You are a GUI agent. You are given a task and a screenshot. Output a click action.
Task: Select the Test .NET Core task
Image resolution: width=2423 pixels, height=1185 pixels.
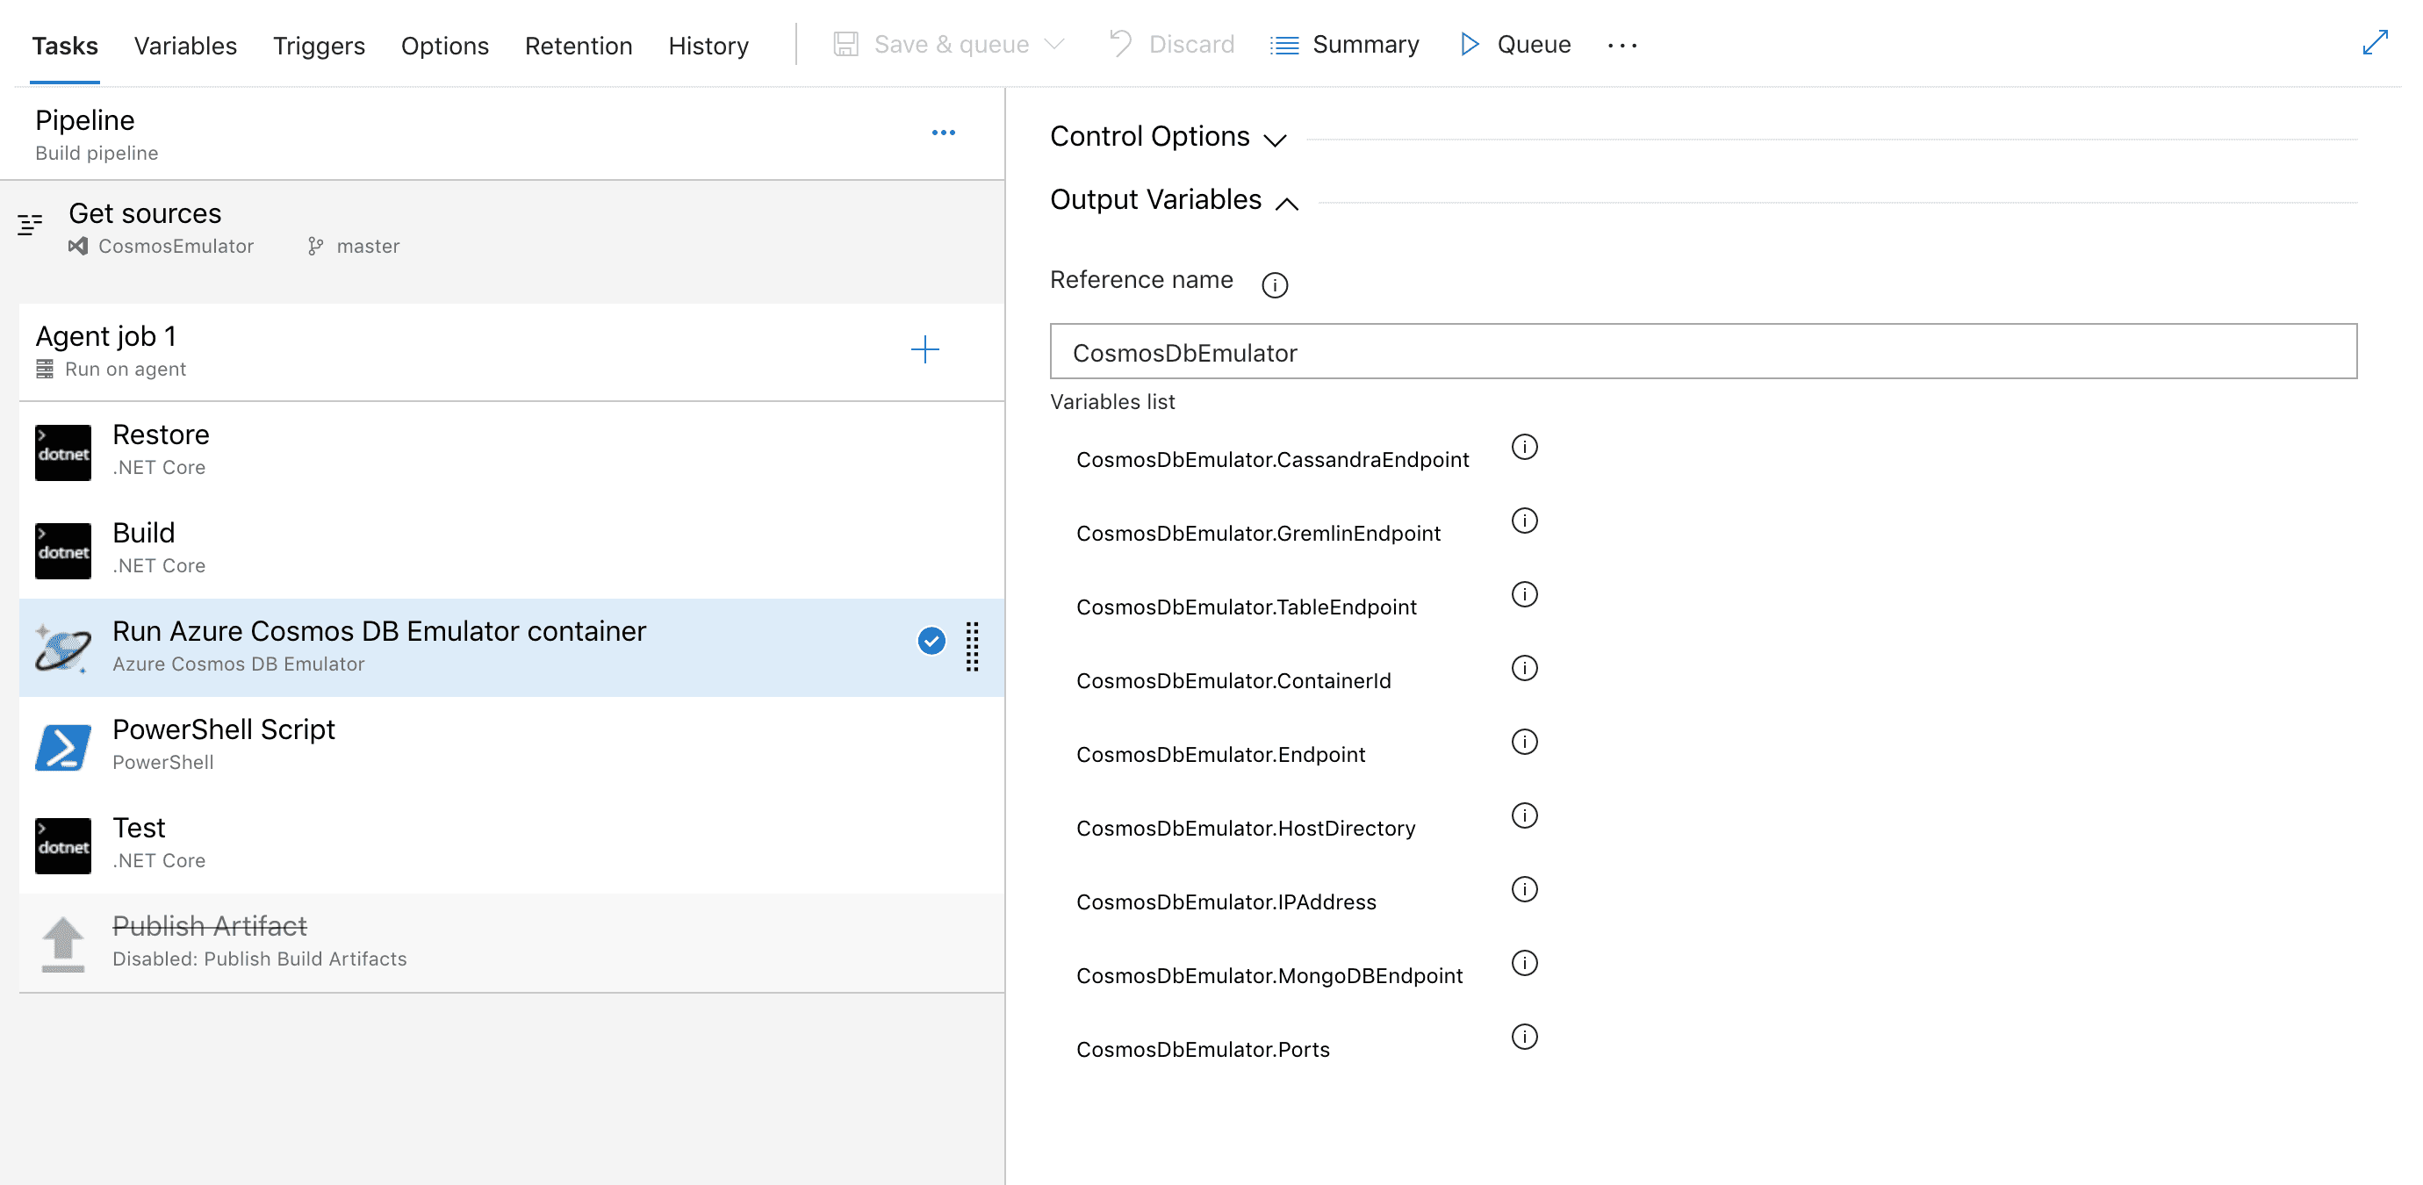pos(512,844)
